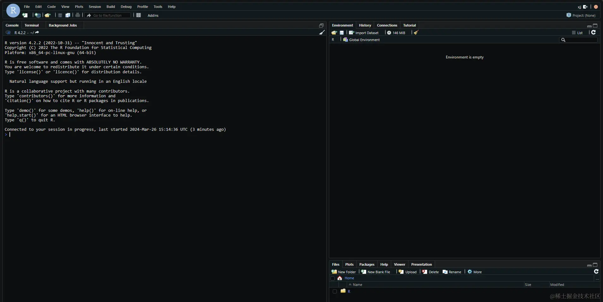Switch to the Connections tab
Image resolution: width=603 pixels, height=302 pixels.
point(387,25)
